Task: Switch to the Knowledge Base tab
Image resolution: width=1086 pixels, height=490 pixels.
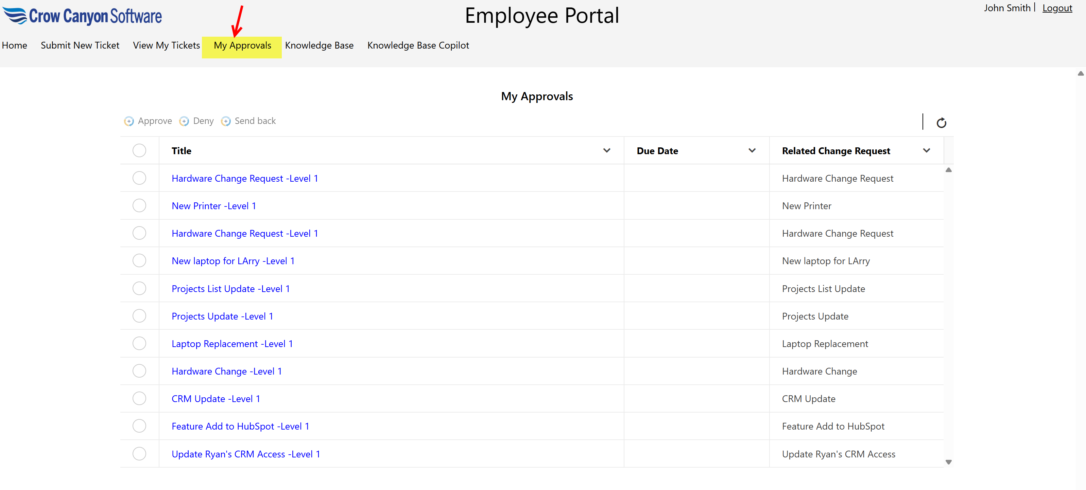Action: tap(319, 46)
